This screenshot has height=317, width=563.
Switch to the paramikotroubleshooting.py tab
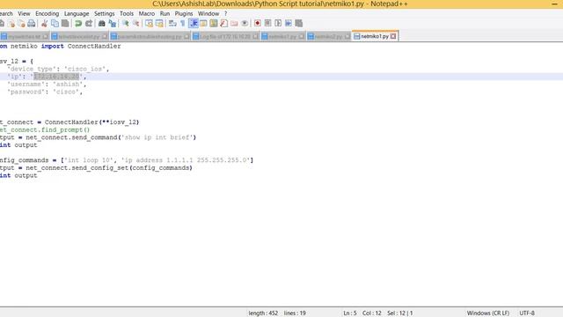point(150,37)
